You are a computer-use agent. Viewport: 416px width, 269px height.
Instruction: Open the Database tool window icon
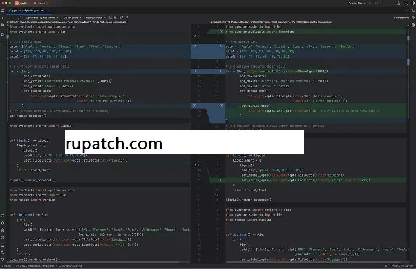(x=413, y=25)
